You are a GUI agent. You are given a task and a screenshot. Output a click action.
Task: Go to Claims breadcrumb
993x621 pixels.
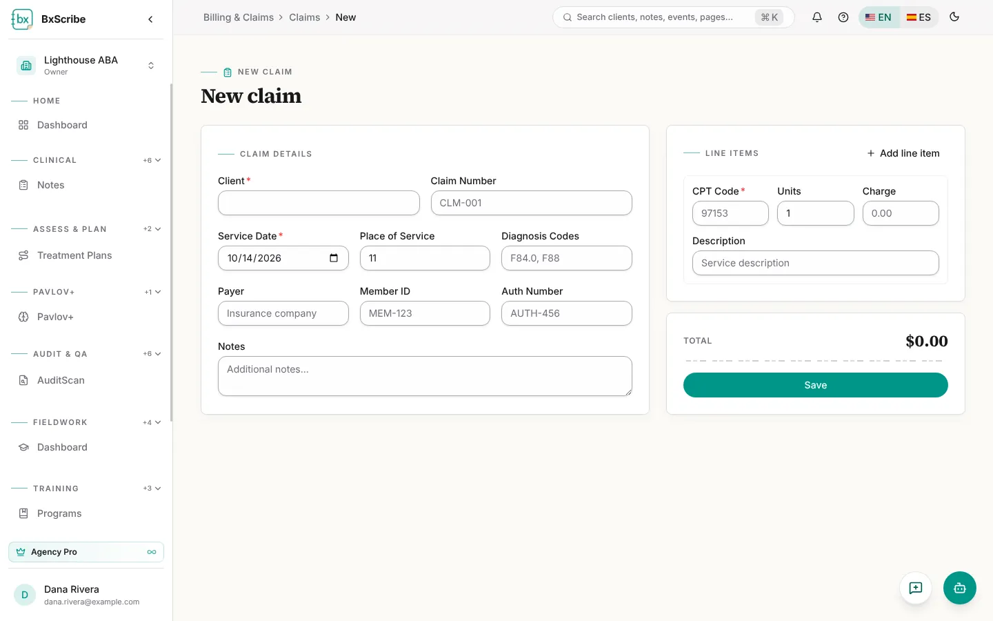pyautogui.click(x=305, y=17)
